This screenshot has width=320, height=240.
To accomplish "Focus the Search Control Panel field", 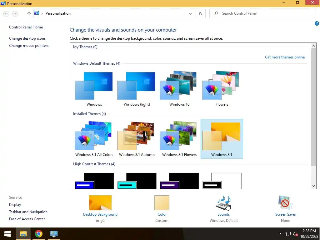I will 262,13.
